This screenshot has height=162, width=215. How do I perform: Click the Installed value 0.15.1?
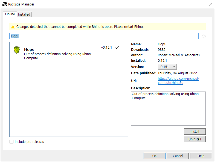(162, 61)
